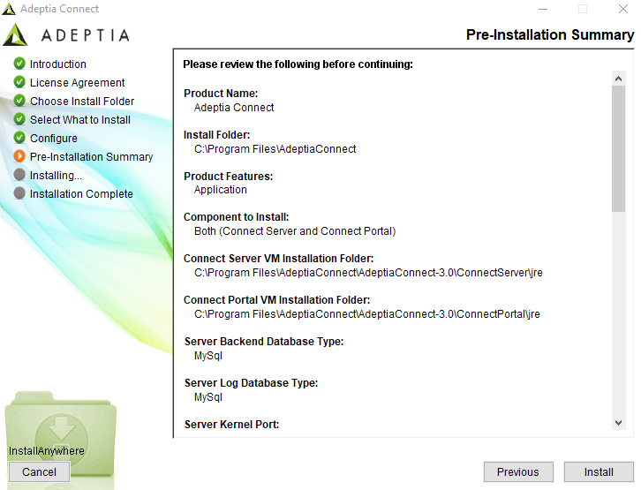The image size is (641, 490).
Task: Click the checkmark icon next to License Agreement
Action: [19, 82]
